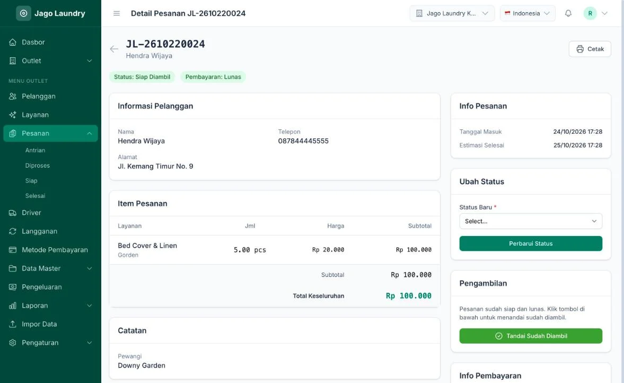Screen dimensions: 624x383
Task: Click the 5.00 pcs quantity cell
Action: [250, 250]
